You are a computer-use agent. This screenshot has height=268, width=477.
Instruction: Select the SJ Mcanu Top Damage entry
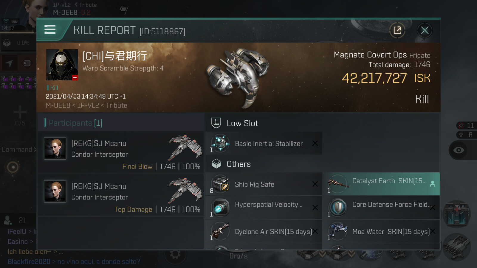click(x=121, y=195)
